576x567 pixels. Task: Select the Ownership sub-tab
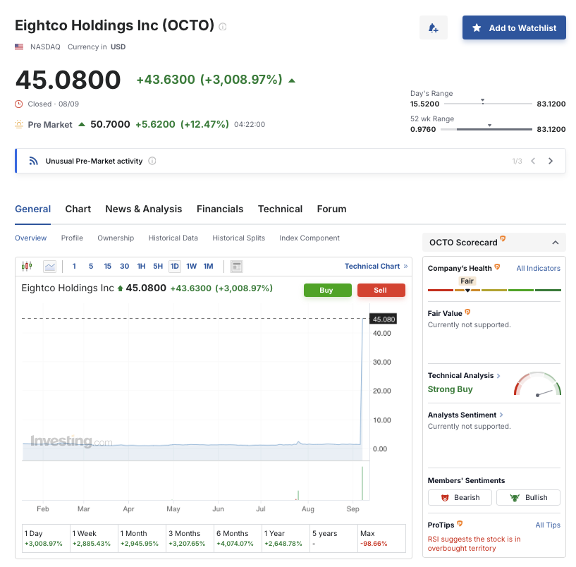point(116,238)
